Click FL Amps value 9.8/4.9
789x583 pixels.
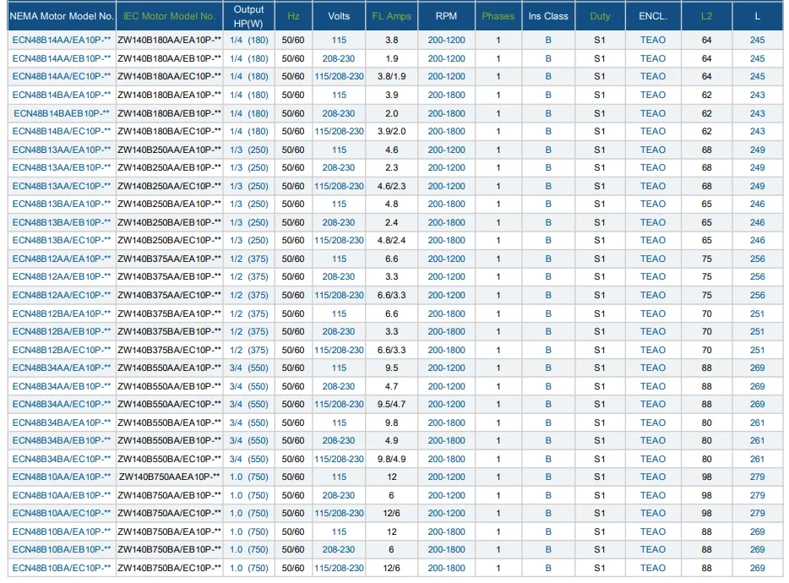click(391, 459)
